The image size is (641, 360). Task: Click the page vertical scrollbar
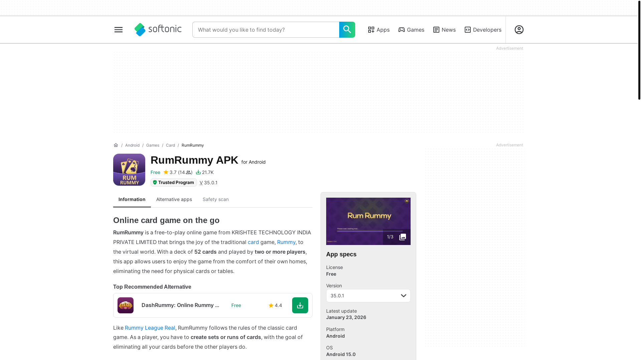(x=639, y=50)
